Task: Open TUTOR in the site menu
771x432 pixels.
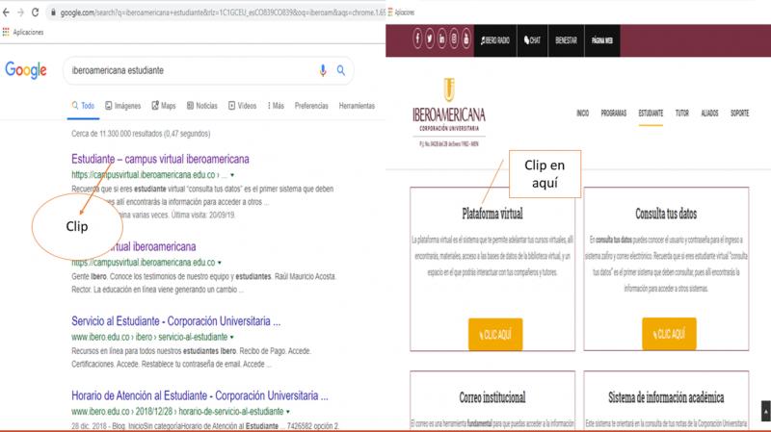Action: [x=682, y=114]
